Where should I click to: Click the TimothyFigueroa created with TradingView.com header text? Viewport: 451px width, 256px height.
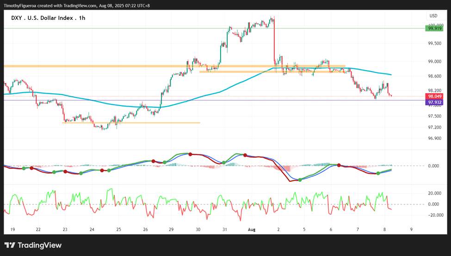pos(77,6)
